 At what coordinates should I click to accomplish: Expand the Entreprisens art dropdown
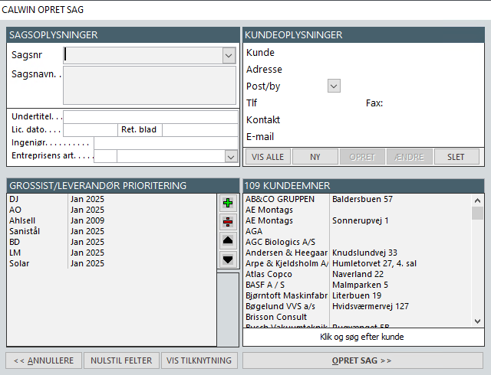point(231,157)
